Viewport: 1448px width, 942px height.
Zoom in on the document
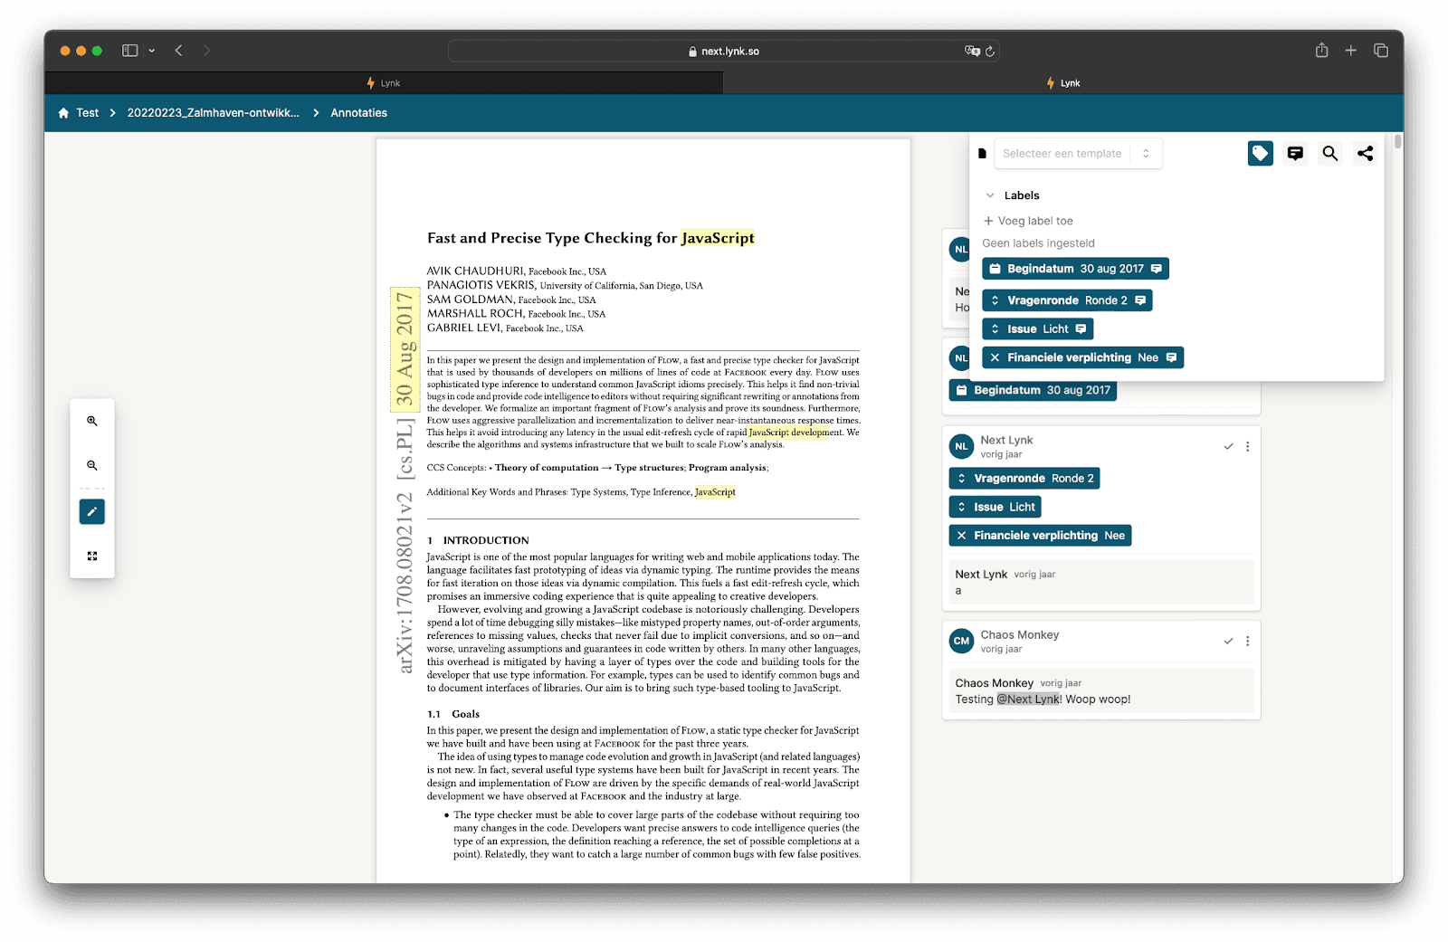[x=91, y=421]
